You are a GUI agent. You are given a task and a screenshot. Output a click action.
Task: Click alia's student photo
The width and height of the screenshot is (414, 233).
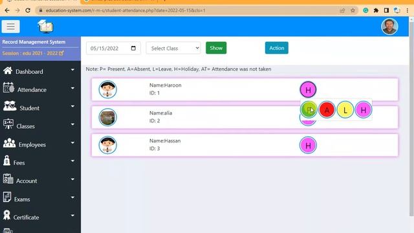pos(108,117)
